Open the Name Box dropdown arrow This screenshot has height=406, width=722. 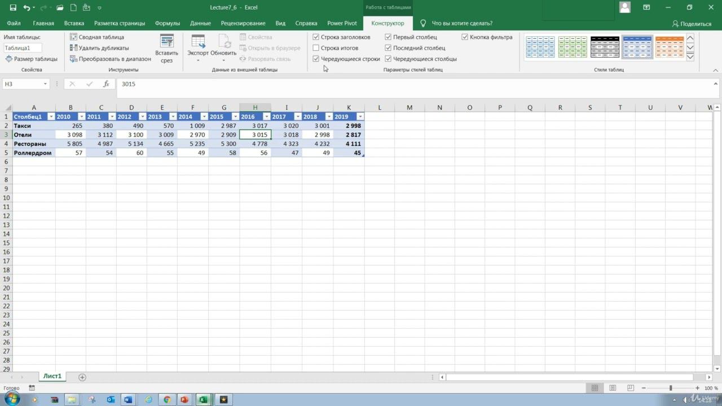click(45, 84)
